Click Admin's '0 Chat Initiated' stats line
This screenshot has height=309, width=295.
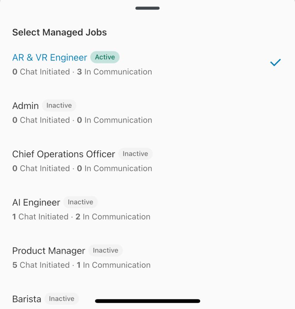tap(41, 120)
